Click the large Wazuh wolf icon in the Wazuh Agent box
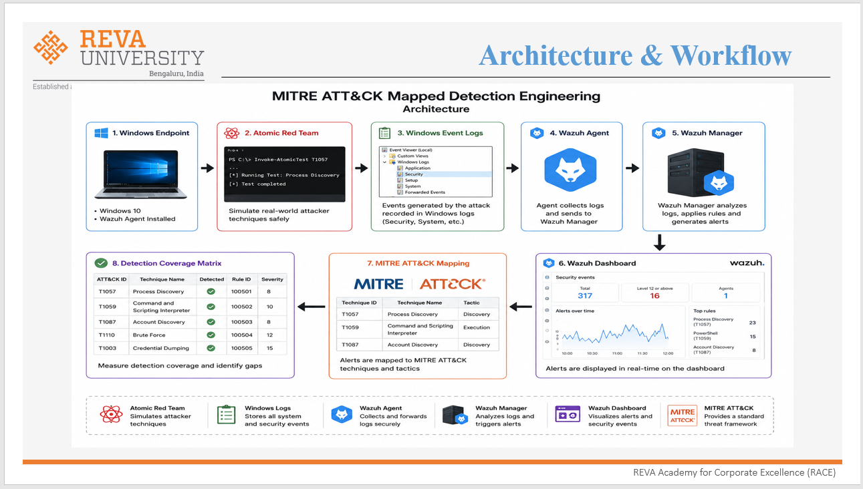 click(x=569, y=170)
